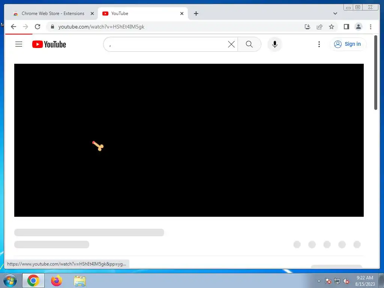Click the address bar URL

tap(101, 27)
